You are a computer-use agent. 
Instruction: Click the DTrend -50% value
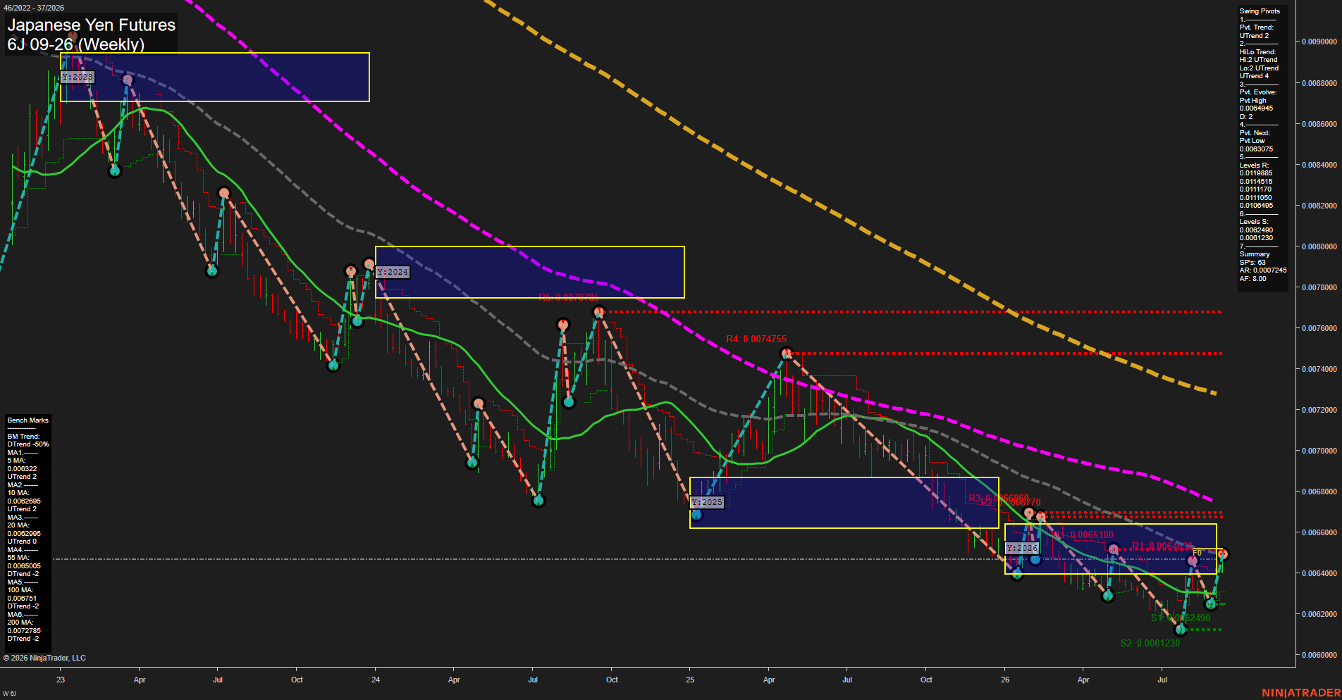click(x=28, y=444)
